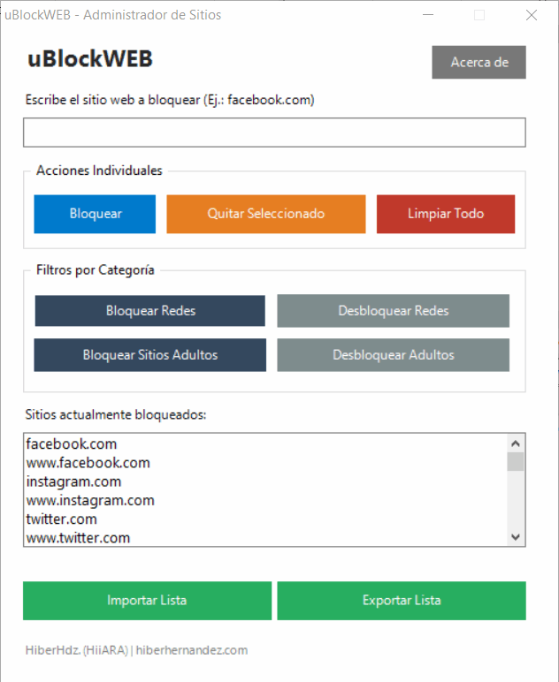Select www.twitter.com list entry
559x682 pixels.
pyautogui.click(x=78, y=538)
